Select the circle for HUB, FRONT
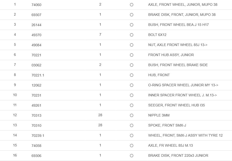Image resolution: width=232 pixels, height=161 pixels. click(131, 75)
